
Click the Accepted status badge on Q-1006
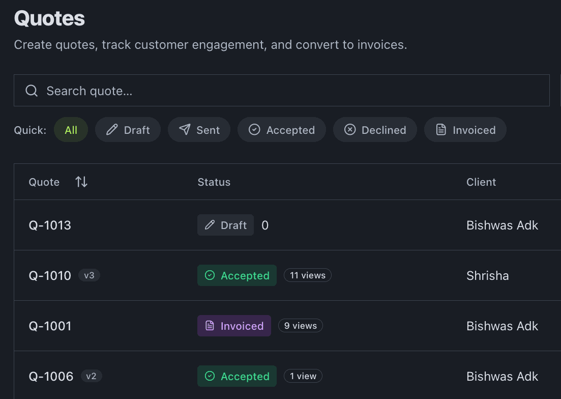[x=237, y=377]
